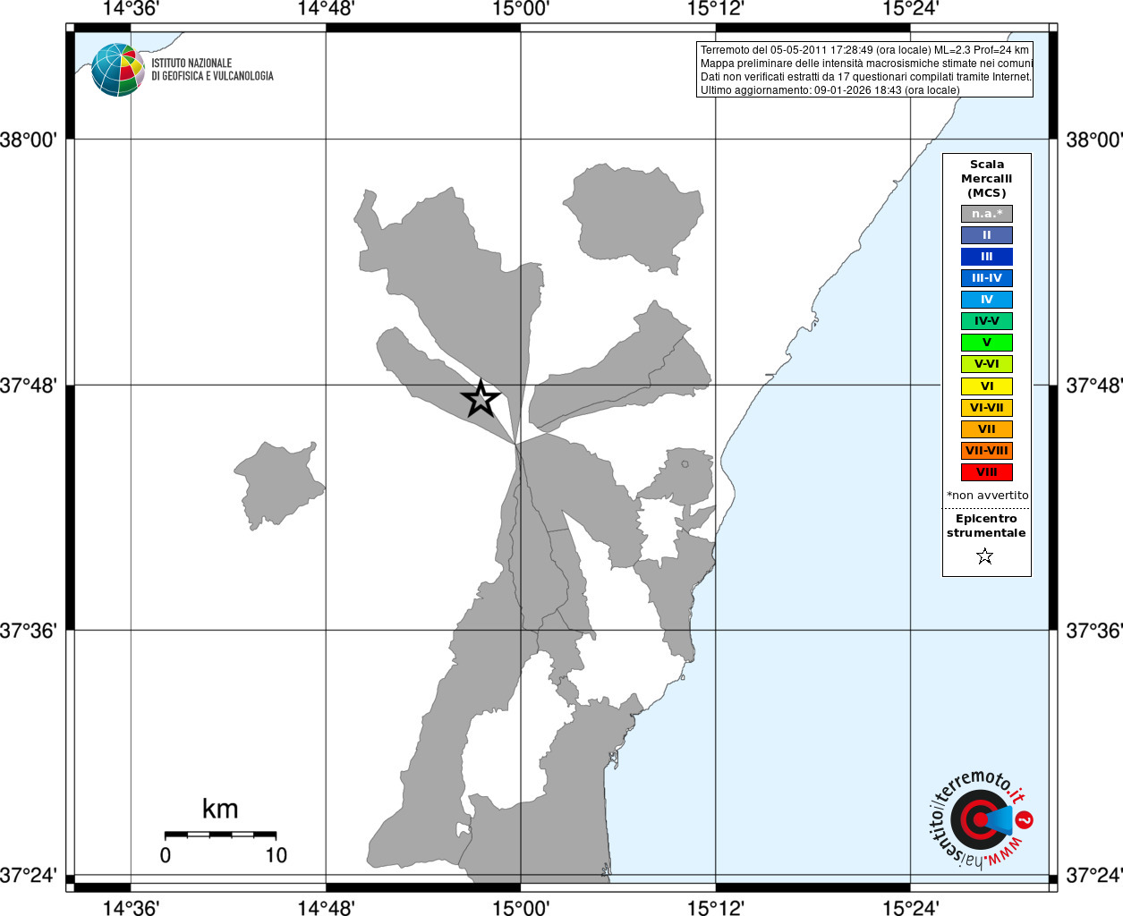Click the epicenter star on the map
The height and width of the screenshot is (916, 1123).
click(x=481, y=398)
